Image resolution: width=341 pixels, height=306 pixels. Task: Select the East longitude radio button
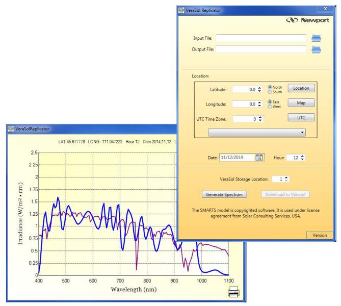[x=270, y=101]
